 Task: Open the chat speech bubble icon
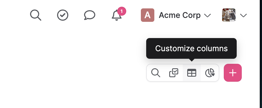point(90,15)
